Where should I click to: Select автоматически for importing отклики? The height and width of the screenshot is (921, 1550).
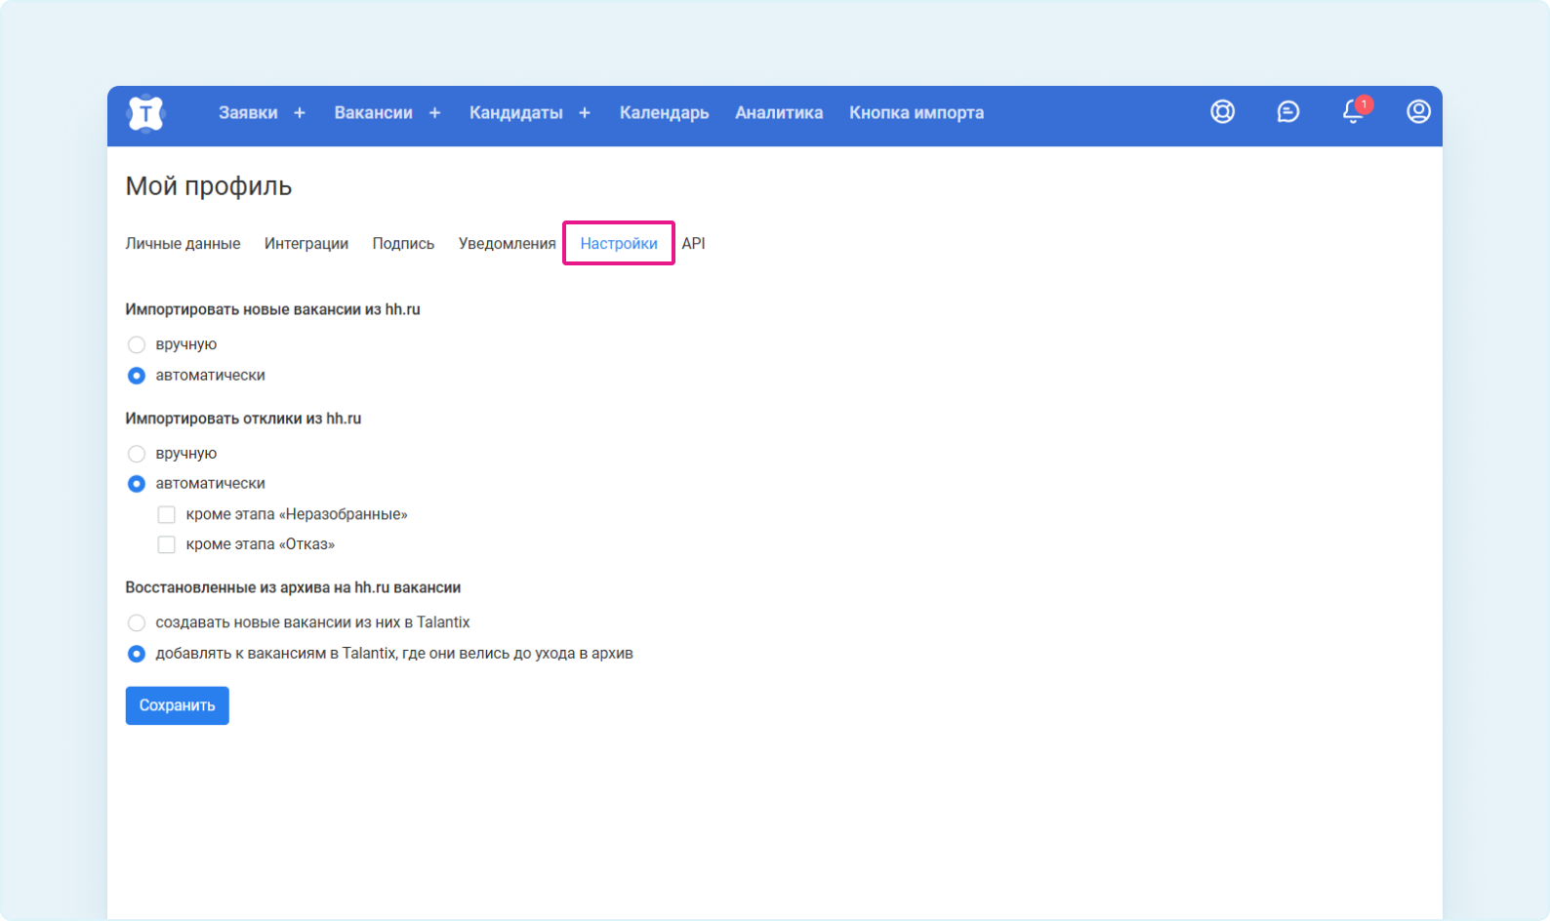pyautogui.click(x=137, y=484)
